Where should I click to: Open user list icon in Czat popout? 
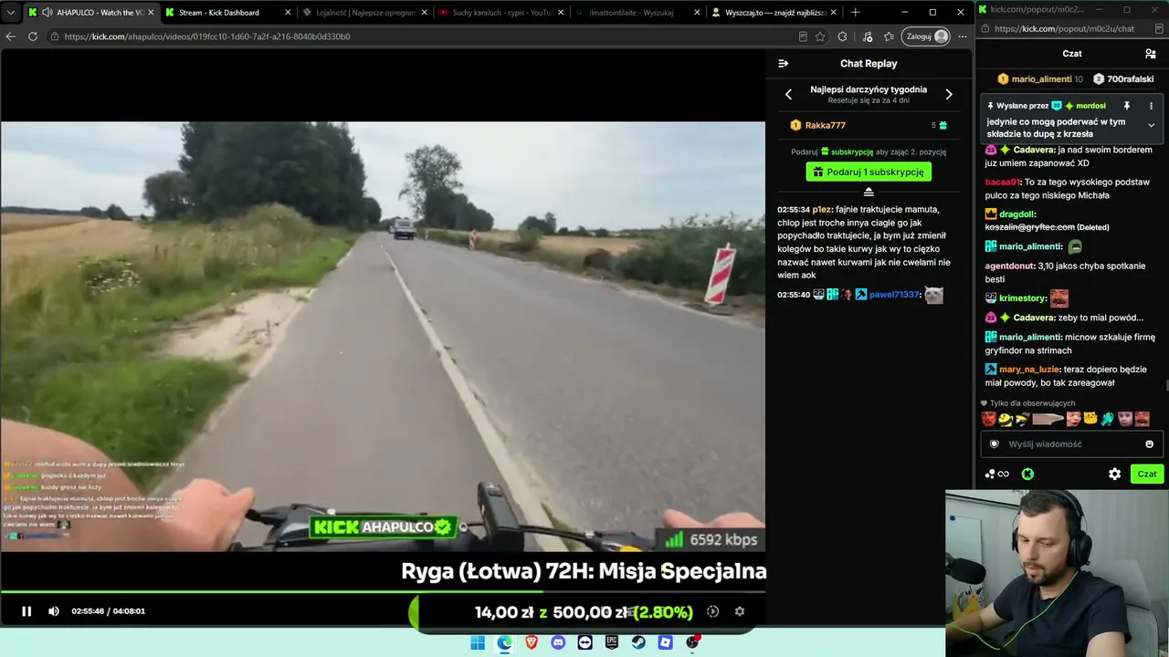tap(1151, 54)
